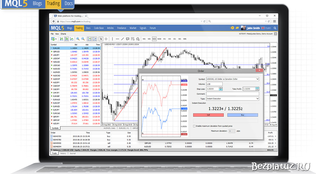Open the Charts menu
The height and width of the screenshot is (174, 316).
(63, 34)
